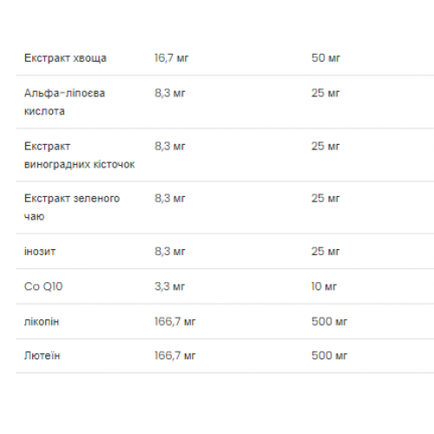Click the 25 мг value for Альфа-ліпоєва кислота
This screenshot has width=434, height=434.
click(325, 93)
